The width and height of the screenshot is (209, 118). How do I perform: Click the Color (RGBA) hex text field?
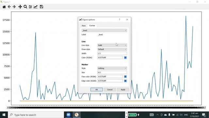tap(110, 58)
